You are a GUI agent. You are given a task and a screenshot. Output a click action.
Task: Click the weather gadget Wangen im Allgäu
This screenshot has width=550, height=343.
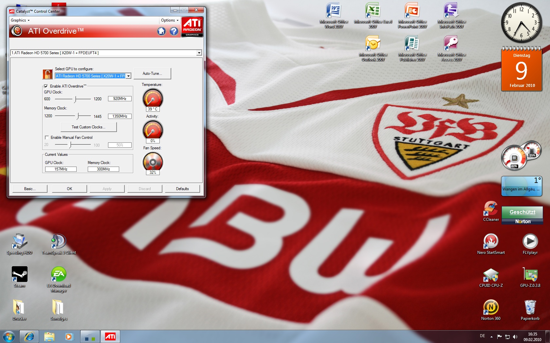coord(521,186)
